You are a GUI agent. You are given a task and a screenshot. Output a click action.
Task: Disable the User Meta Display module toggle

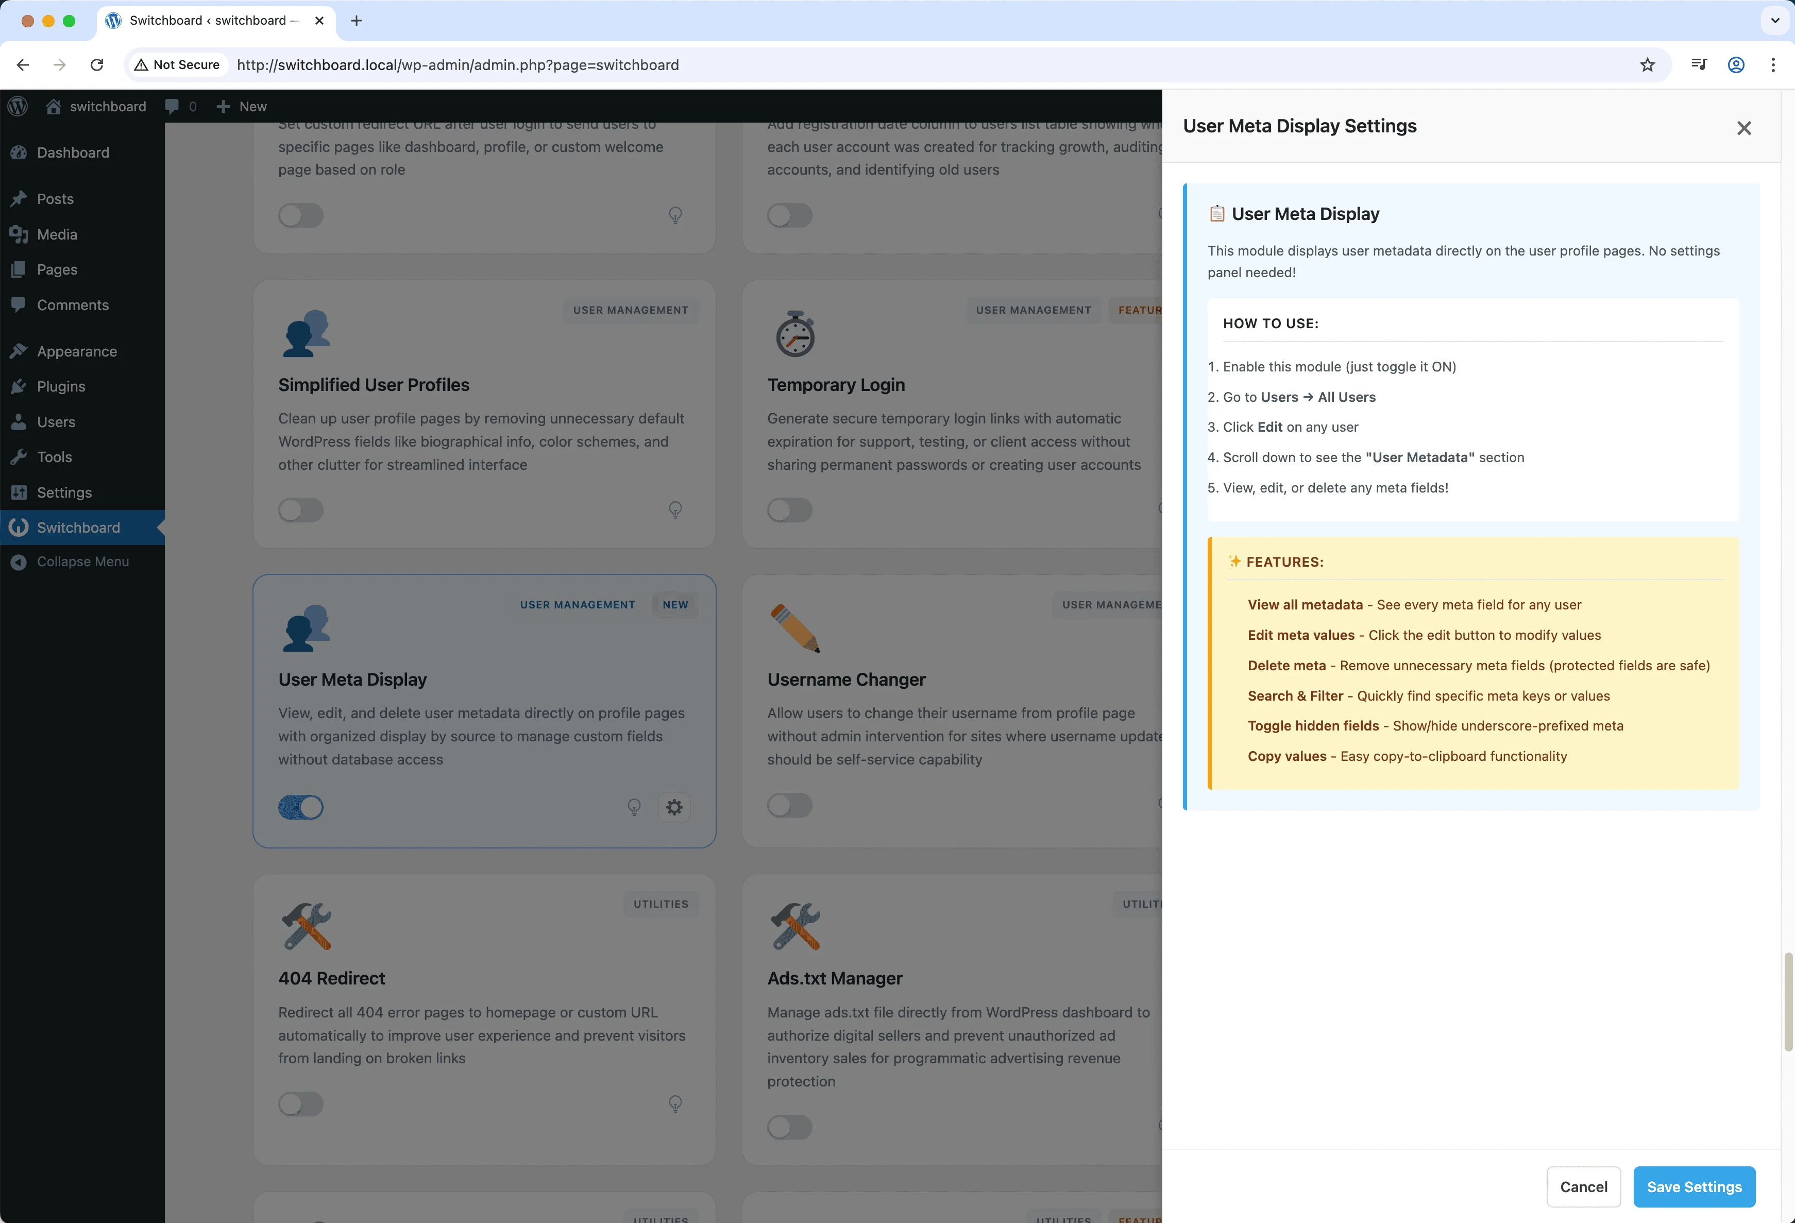click(x=300, y=807)
